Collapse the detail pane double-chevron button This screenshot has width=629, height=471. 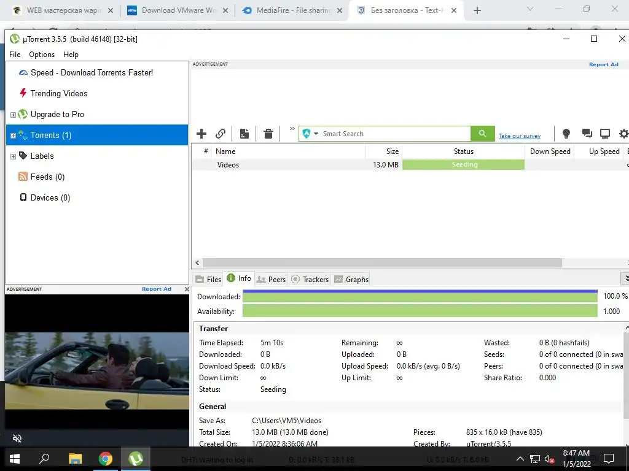click(625, 278)
